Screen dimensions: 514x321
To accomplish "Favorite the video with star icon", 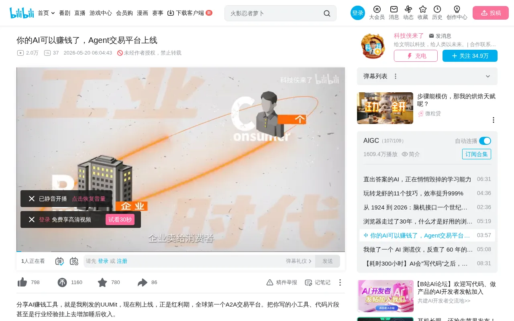I will [x=102, y=282].
